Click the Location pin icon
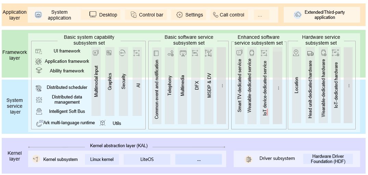The image size is (368, 175). click(296, 53)
